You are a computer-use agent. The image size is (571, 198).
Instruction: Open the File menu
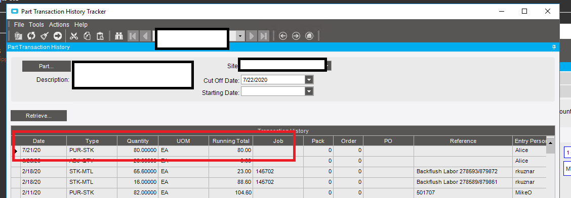[19, 25]
